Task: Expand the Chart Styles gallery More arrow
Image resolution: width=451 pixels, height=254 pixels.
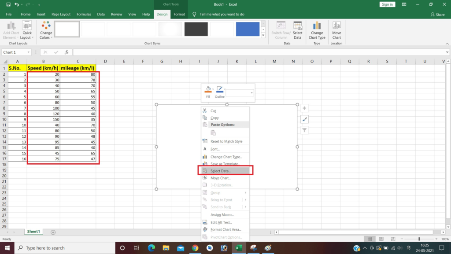Action: (x=263, y=35)
